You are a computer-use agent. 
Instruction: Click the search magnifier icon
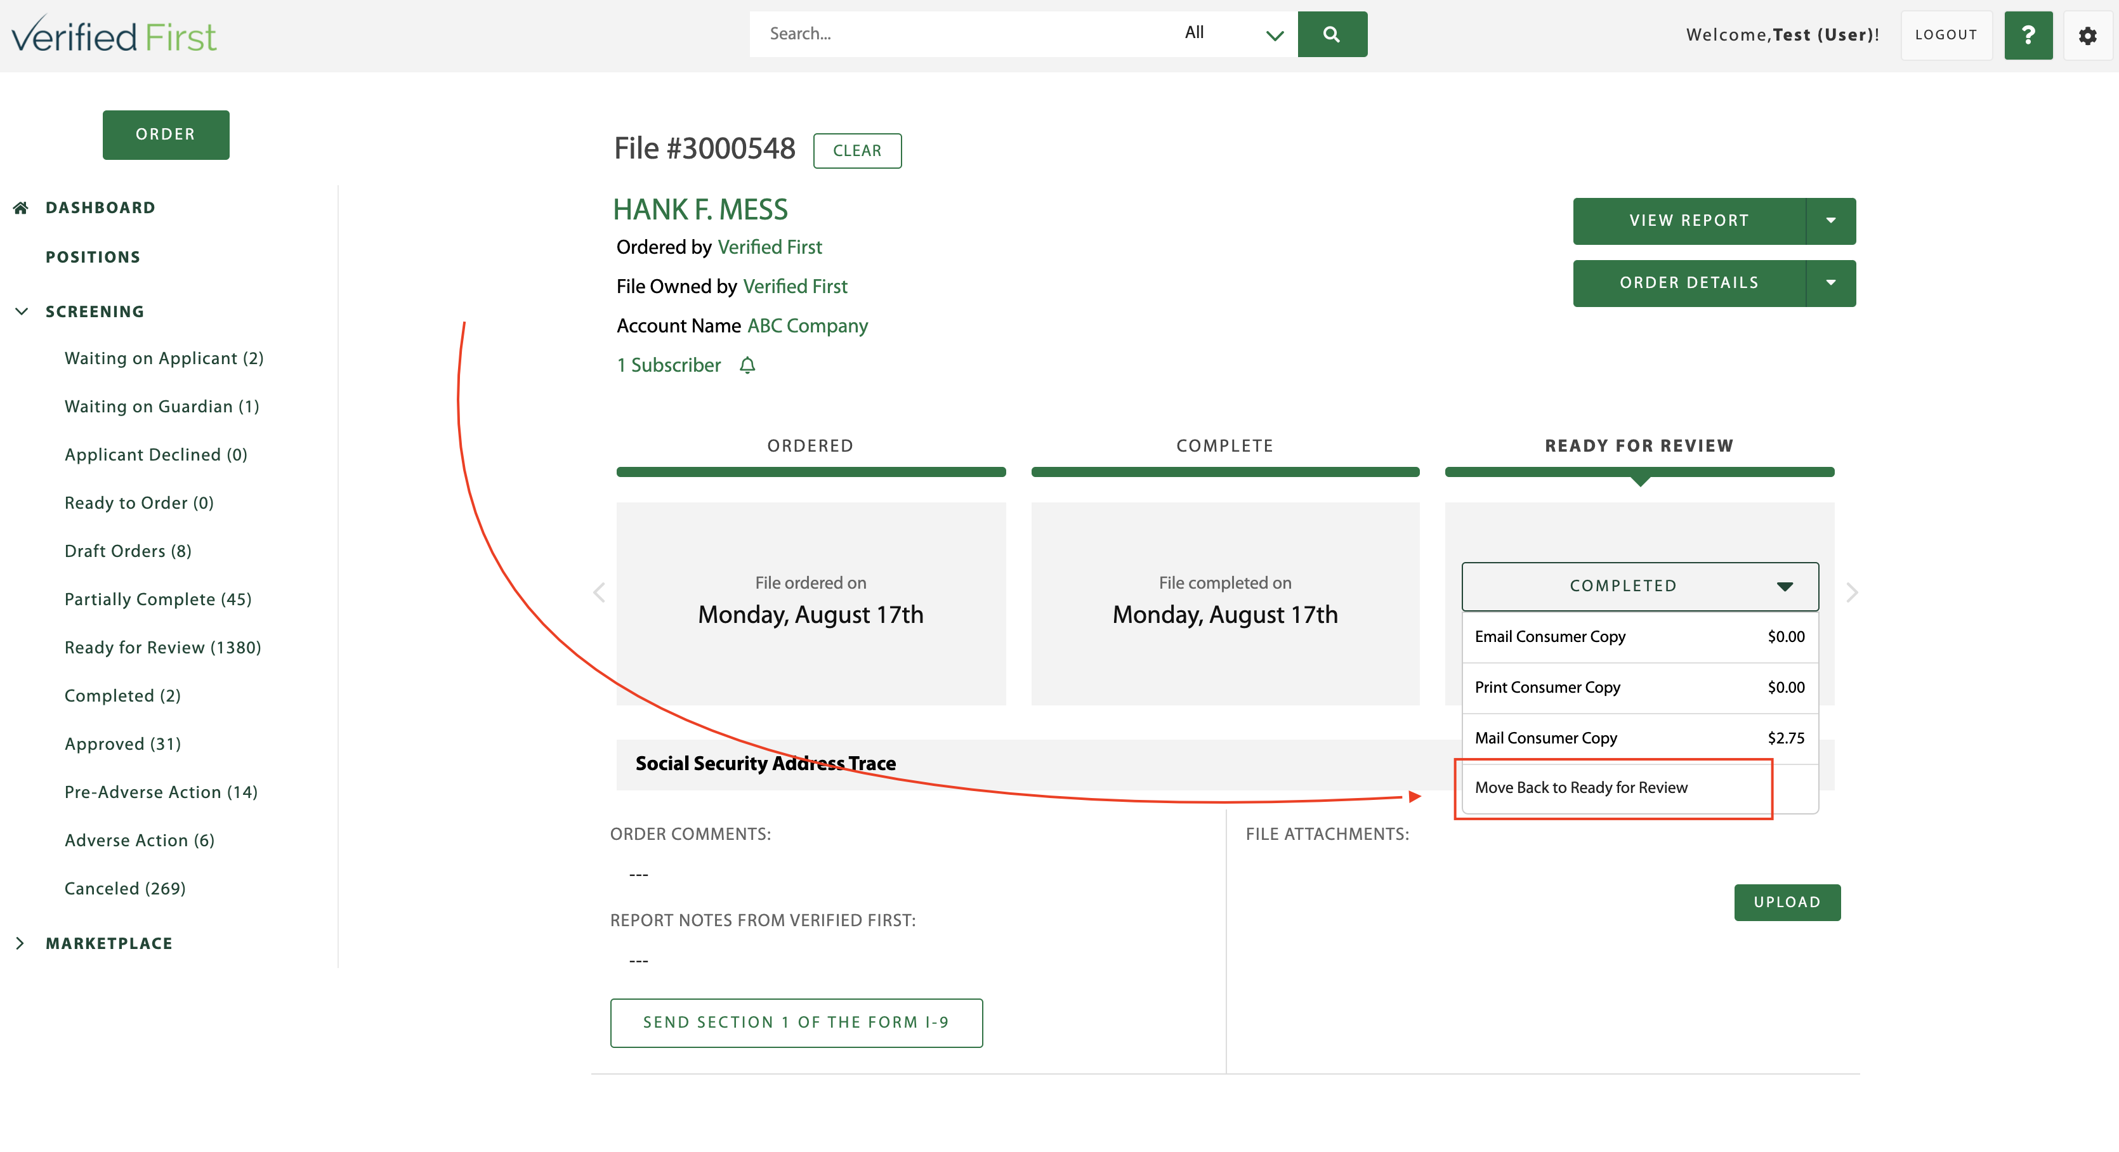coord(1332,34)
